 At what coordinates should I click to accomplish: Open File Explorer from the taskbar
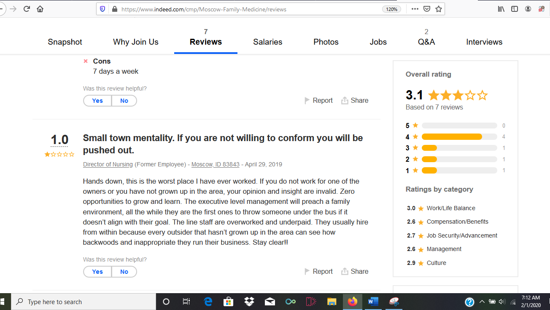(x=332, y=302)
